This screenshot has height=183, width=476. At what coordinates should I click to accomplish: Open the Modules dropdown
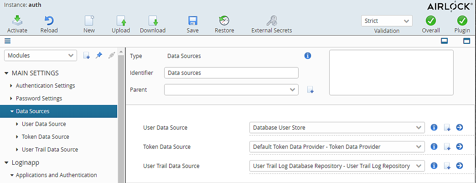click(41, 55)
